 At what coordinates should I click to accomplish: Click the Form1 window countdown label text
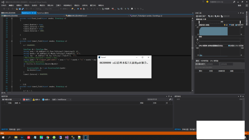[124, 63]
